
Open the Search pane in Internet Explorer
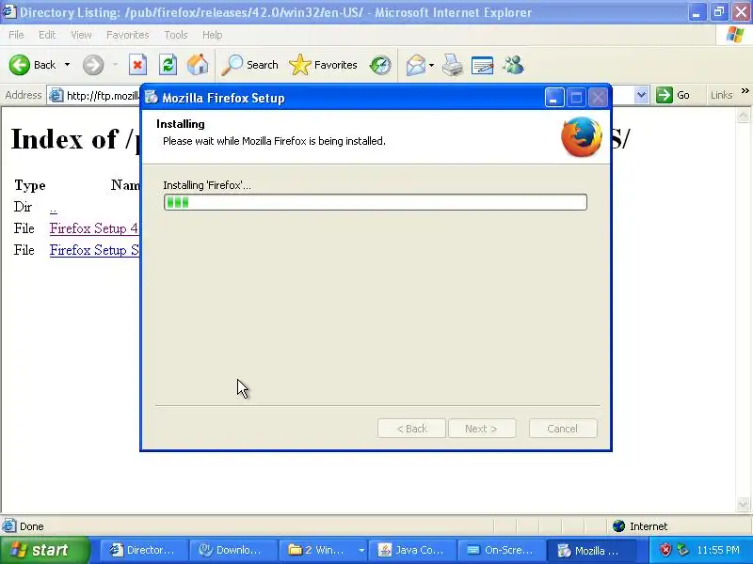click(249, 65)
